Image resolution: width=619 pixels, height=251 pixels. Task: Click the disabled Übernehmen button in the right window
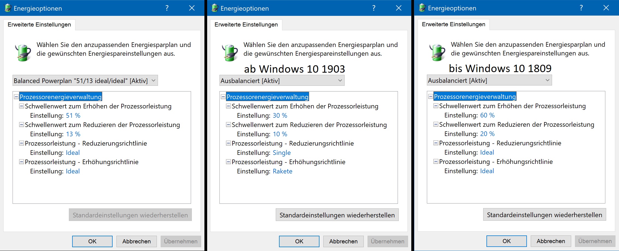[595, 241]
